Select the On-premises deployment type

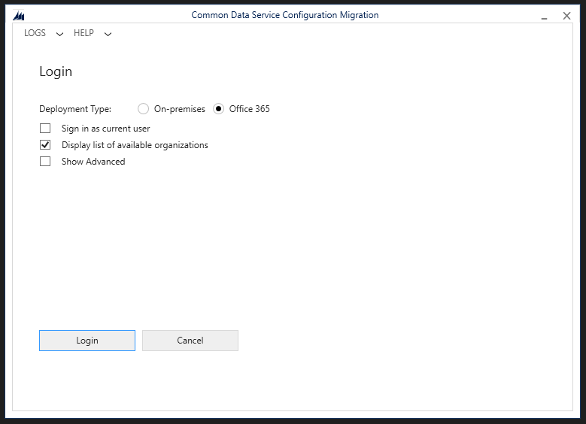pos(143,109)
